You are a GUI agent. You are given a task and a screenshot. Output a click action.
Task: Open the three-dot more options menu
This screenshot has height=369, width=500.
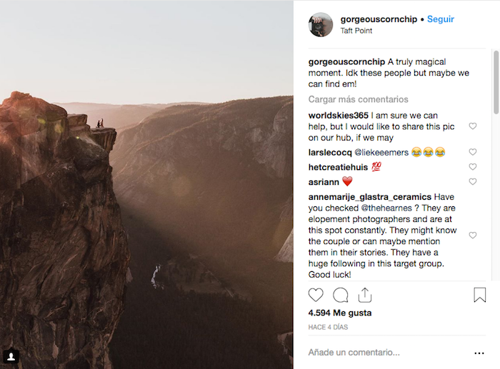point(479,353)
